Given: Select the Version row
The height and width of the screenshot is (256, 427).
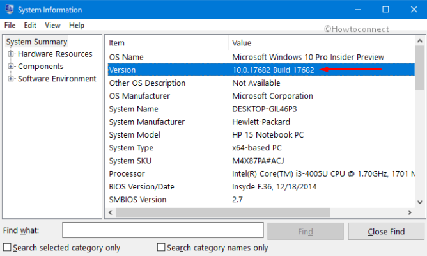Looking at the screenshot, I should coord(261,70).
